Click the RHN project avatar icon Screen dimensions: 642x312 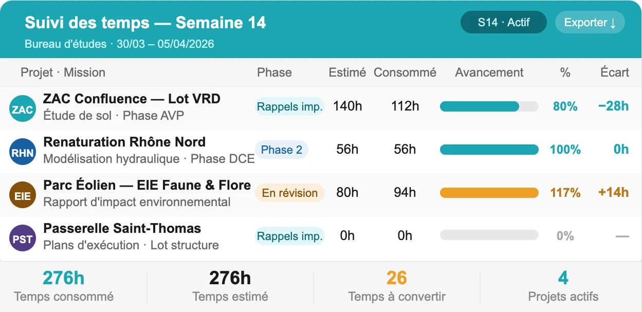click(x=23, y=152)
